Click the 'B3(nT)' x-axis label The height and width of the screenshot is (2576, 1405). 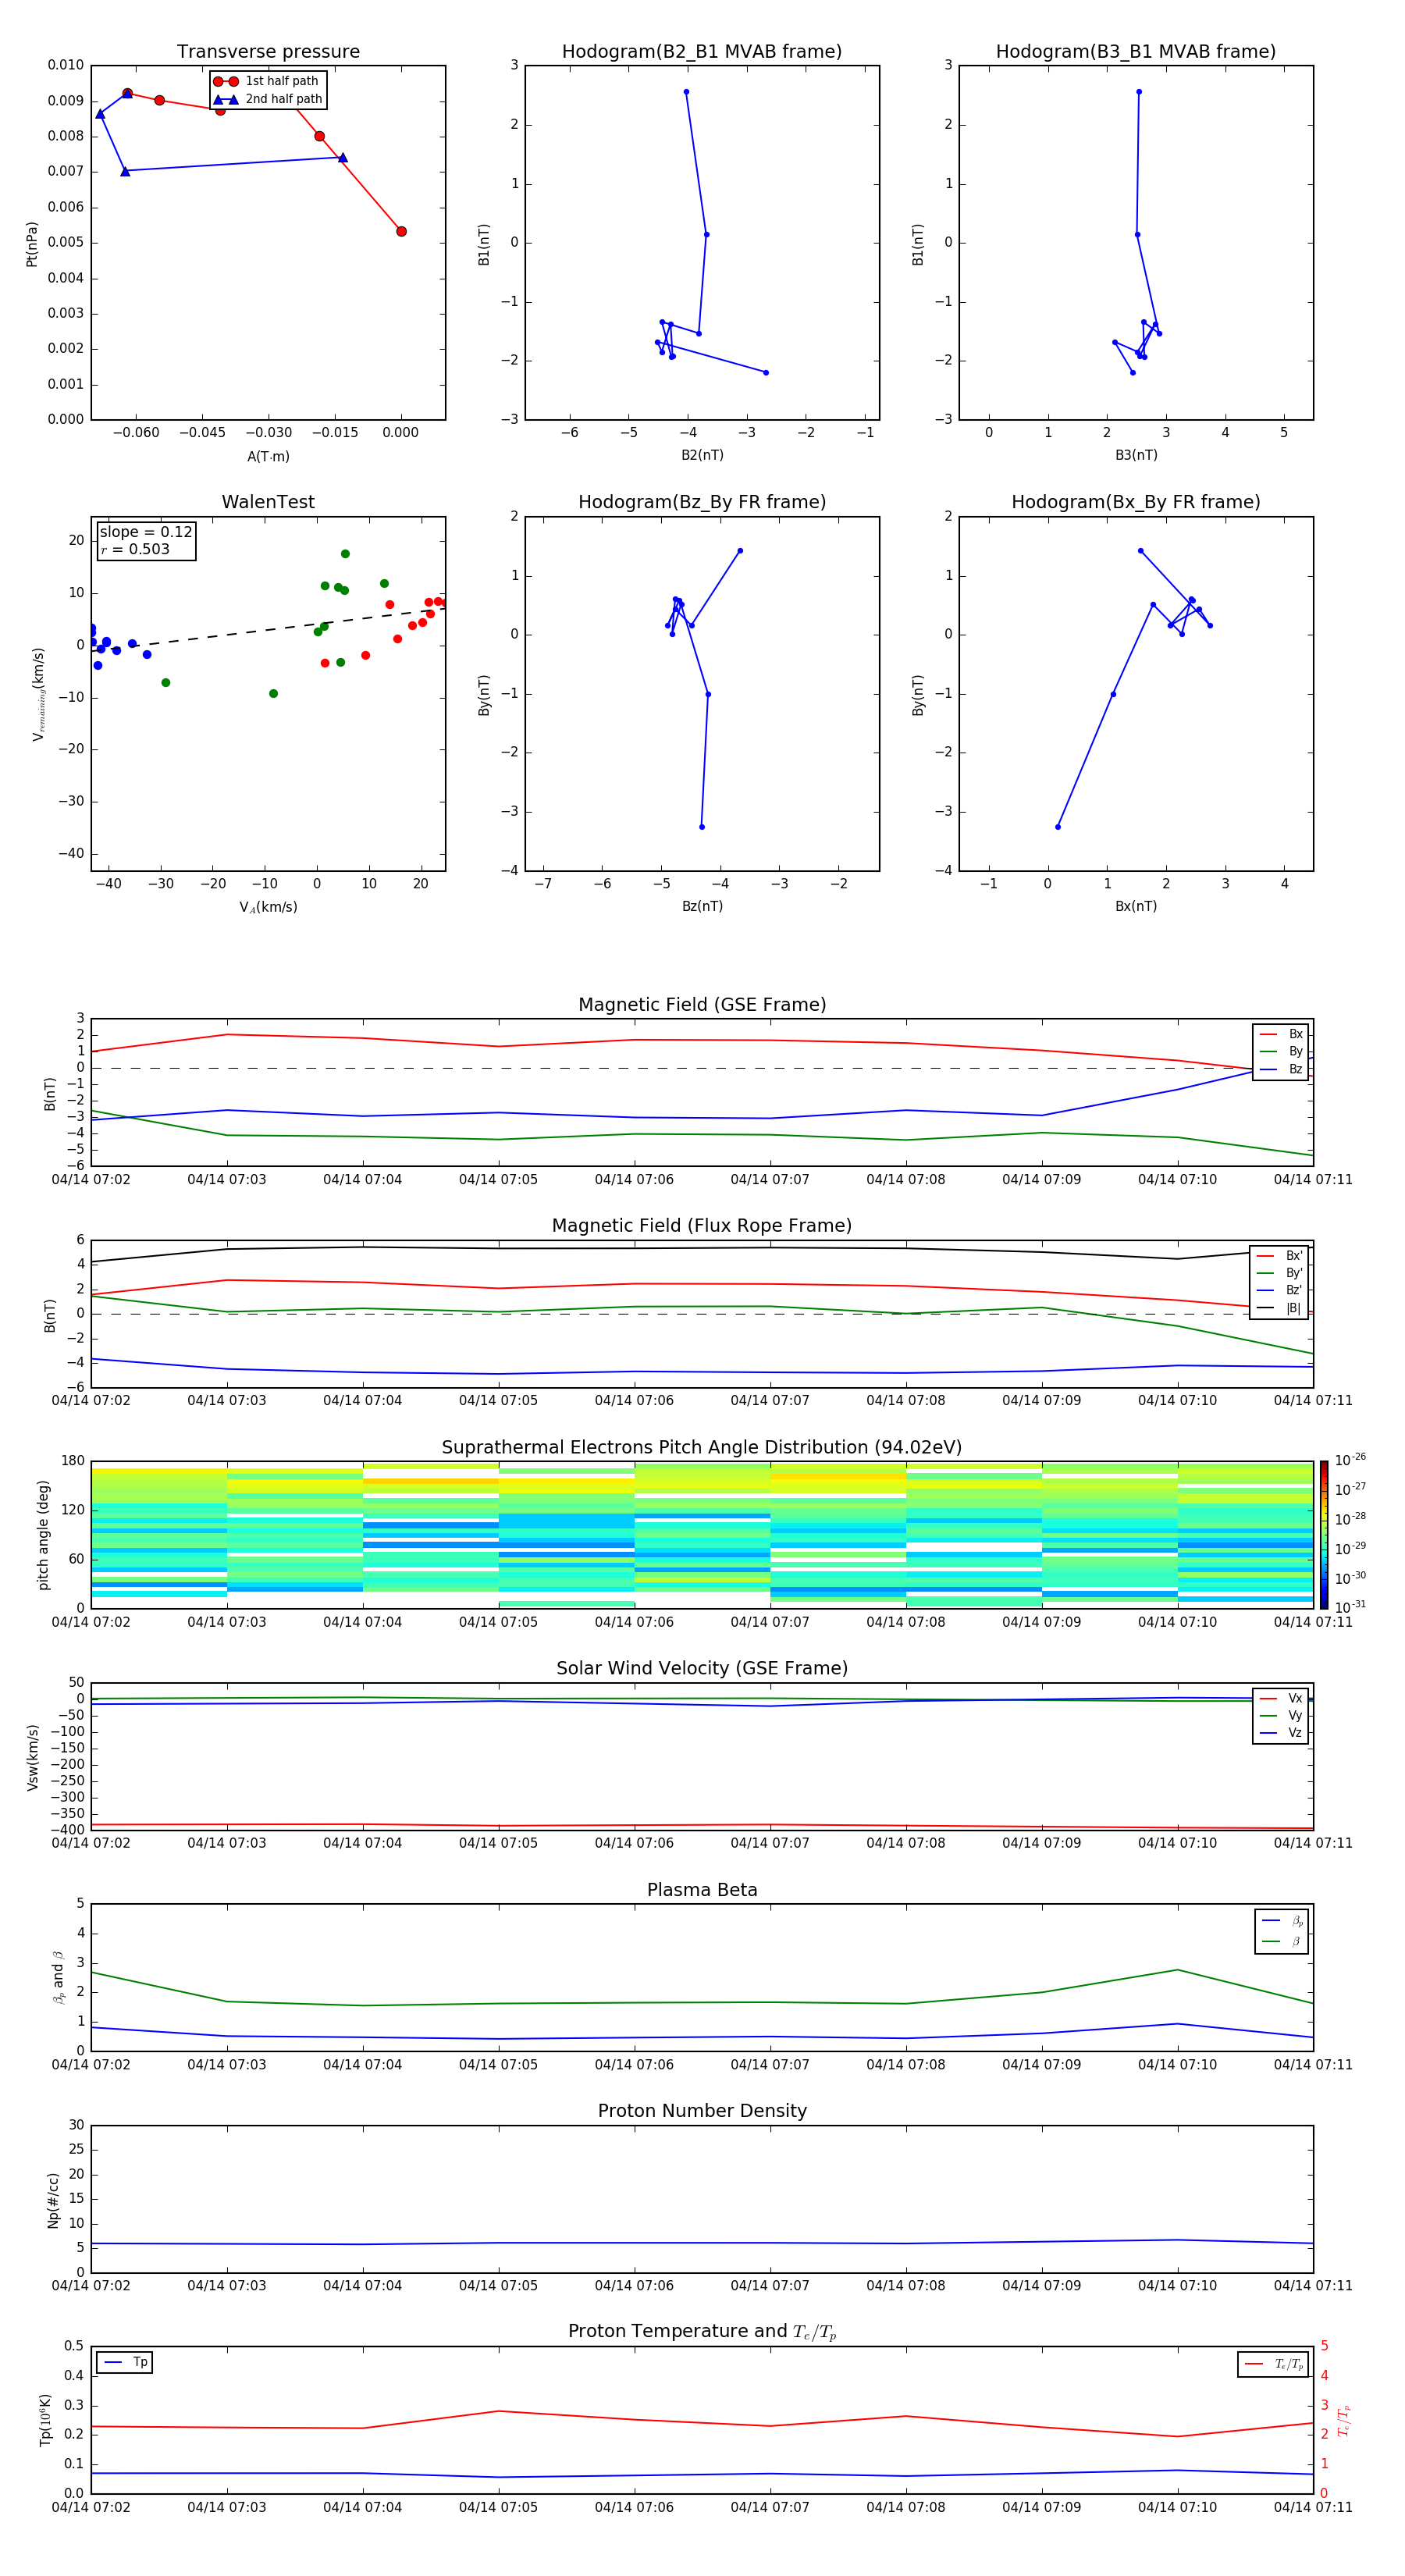[1136, 455]
